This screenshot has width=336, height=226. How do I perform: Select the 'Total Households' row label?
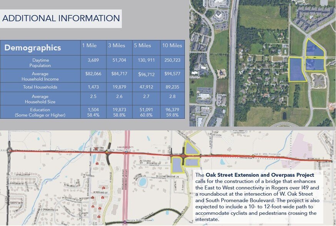[x=40, y=87]
